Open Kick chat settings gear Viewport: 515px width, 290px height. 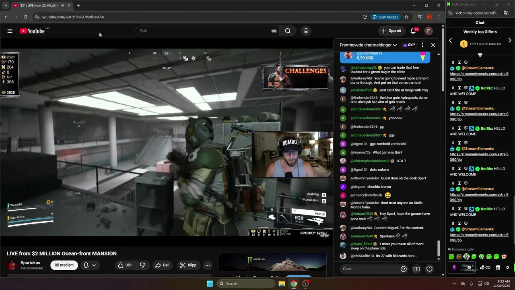(x=508, y=267)
